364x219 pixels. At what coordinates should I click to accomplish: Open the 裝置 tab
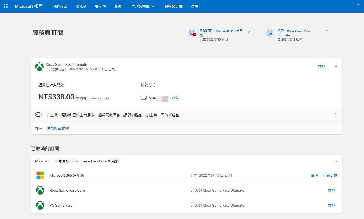(x=195, y=6)
